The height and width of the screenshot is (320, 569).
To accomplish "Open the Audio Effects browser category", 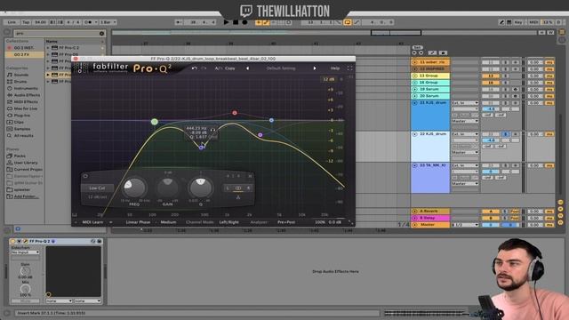I will pos(28,95).
